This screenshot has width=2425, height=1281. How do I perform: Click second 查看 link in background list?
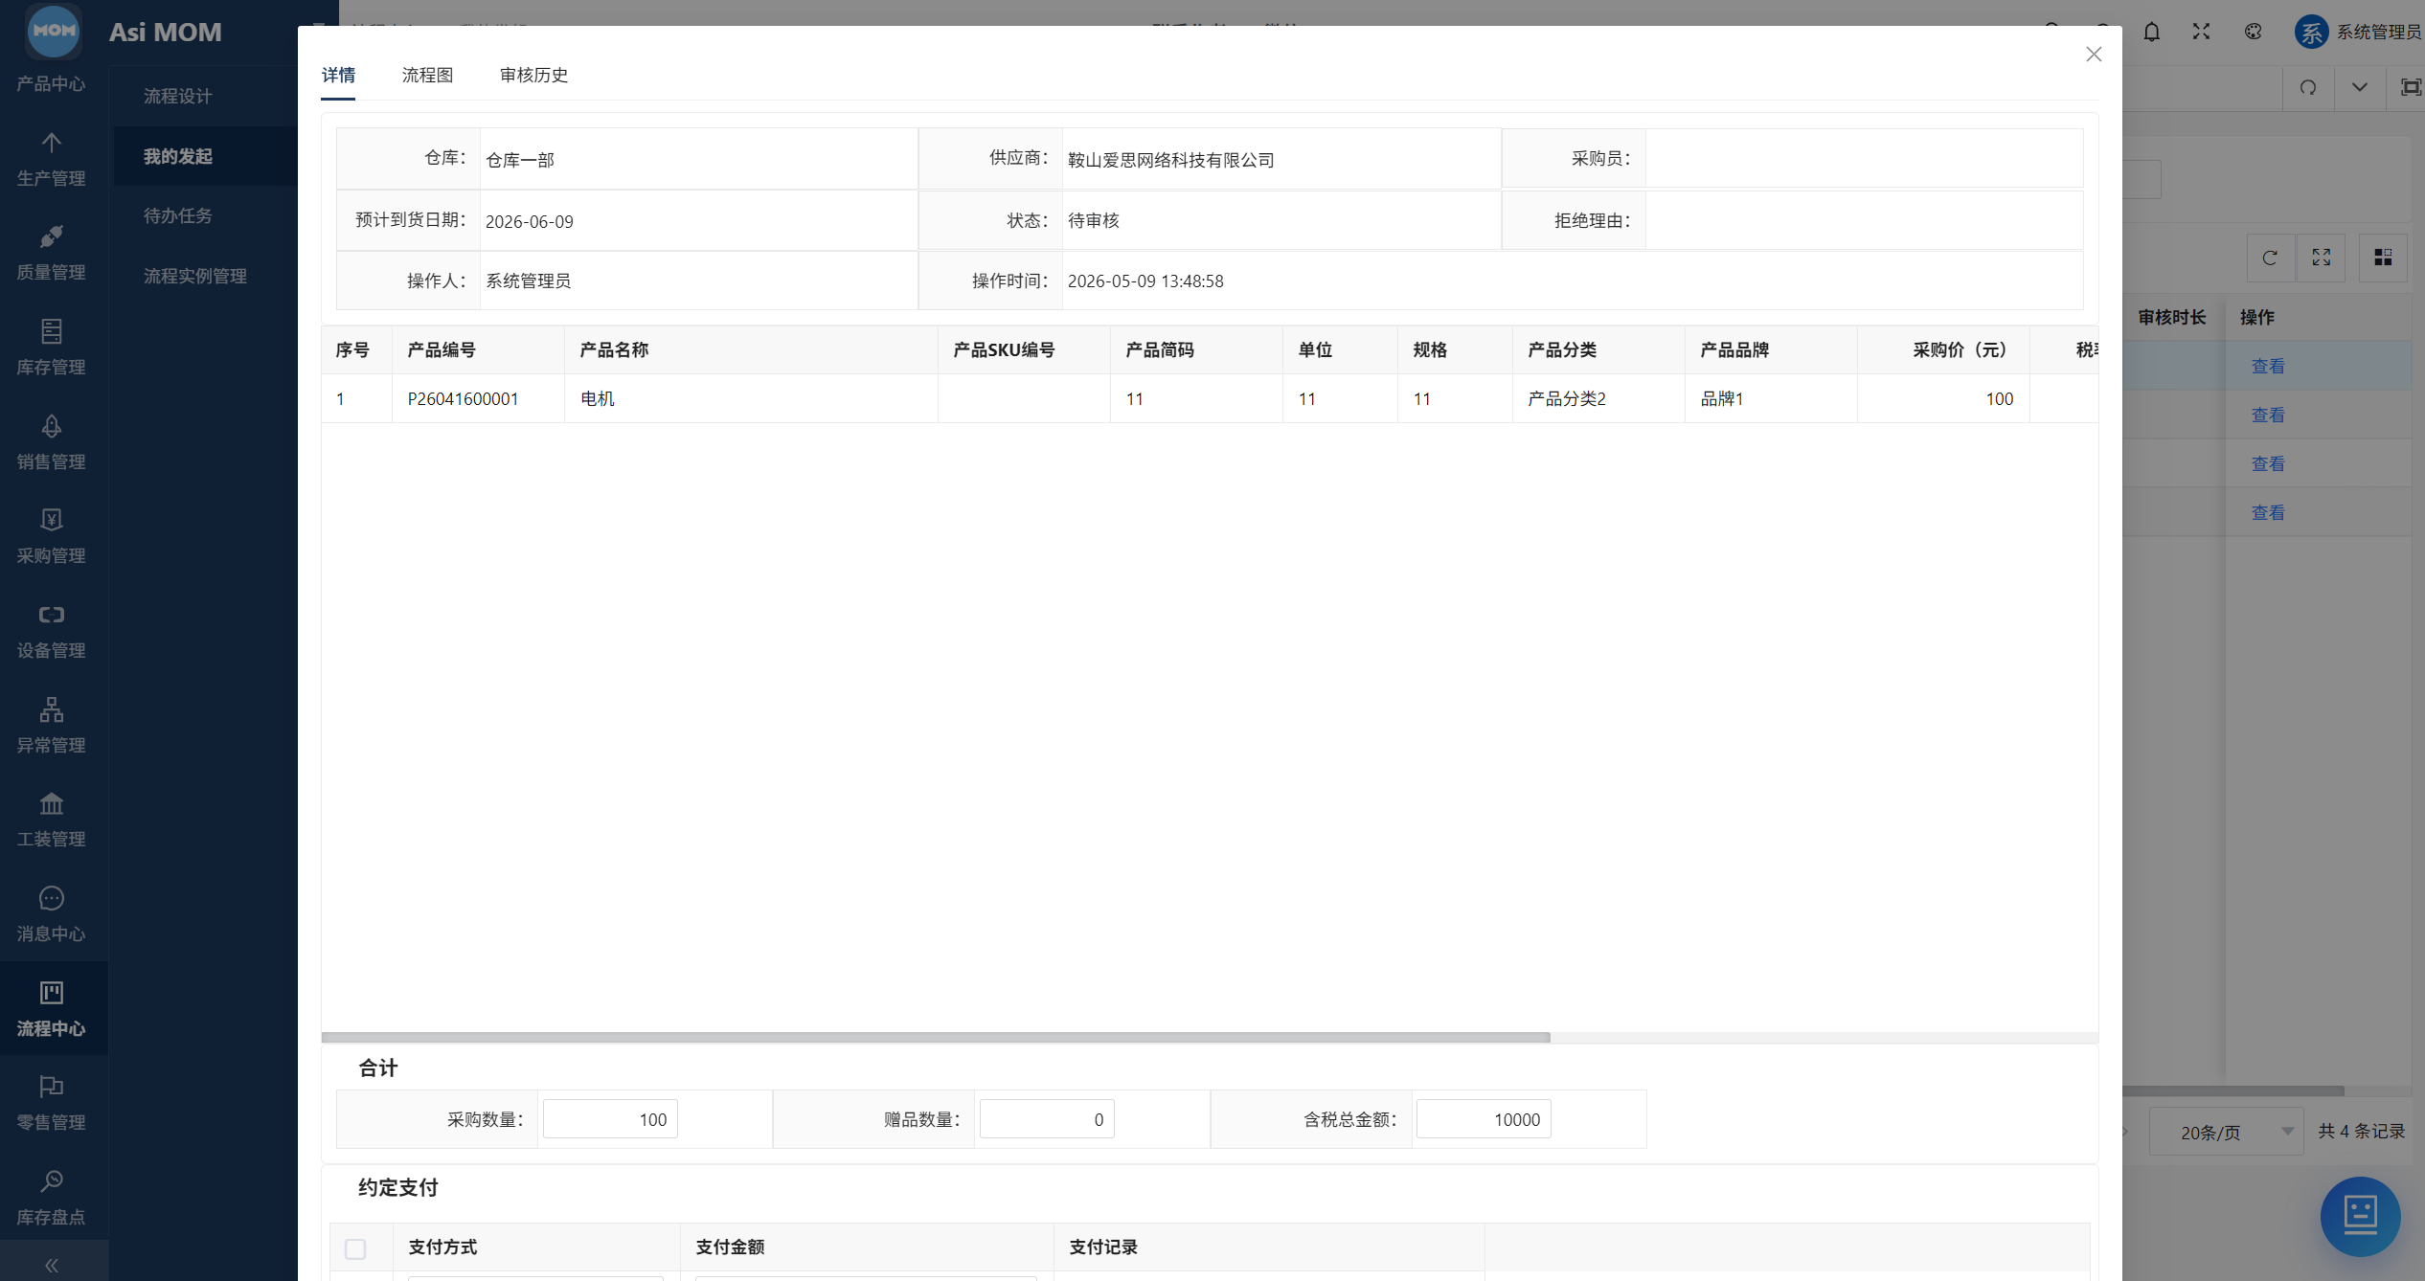[x=2267, y=415]
